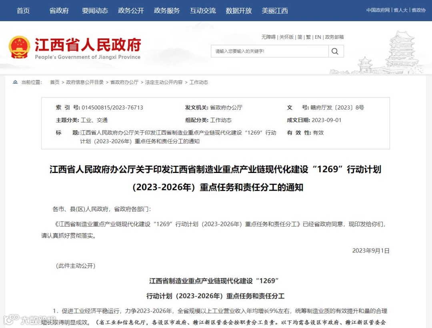Image resolution: width=432 pixels, height=328 pixels.
Task: Click the (此件主动公开) note
Action: pos(76,266)
